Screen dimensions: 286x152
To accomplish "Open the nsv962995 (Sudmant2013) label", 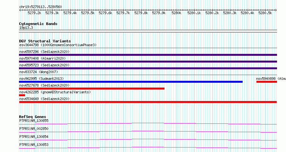I will (x=41, y=79).
